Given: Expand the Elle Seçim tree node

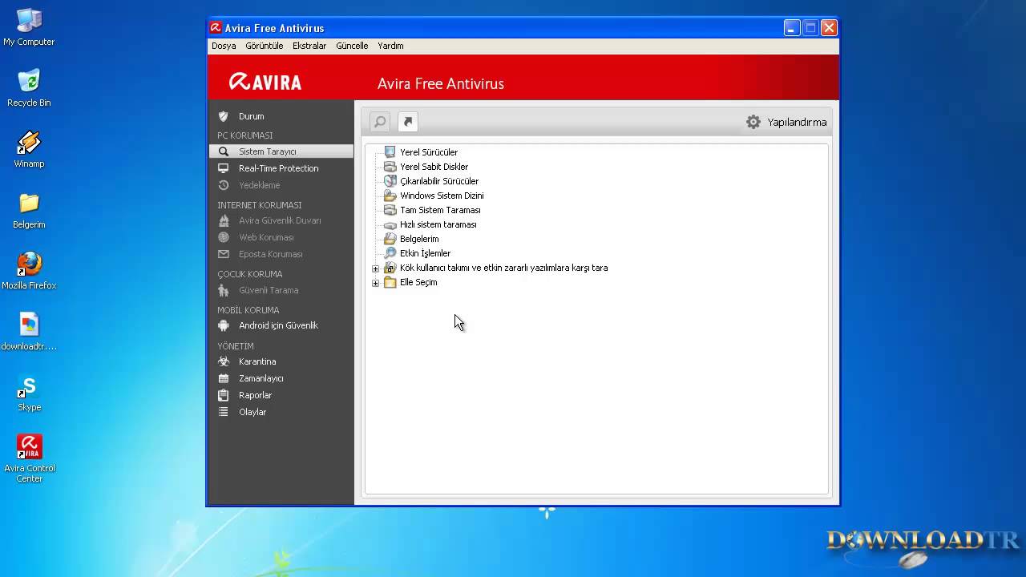Looking at the screenshot, I should point(375,283).
